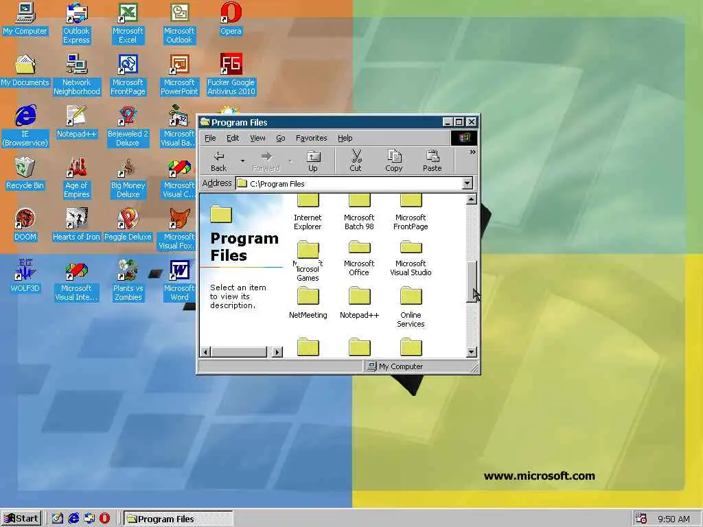Launch IE (Browservice) desktop icon
The image size is (703, 527).
(25, 126)
